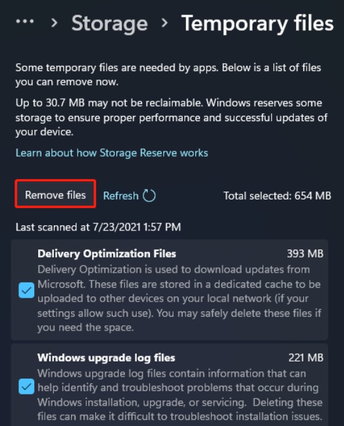Go back to Storage breadcrumb
Image resolution: width=344 pixels, height=426 pixels.
click(109, 24)
